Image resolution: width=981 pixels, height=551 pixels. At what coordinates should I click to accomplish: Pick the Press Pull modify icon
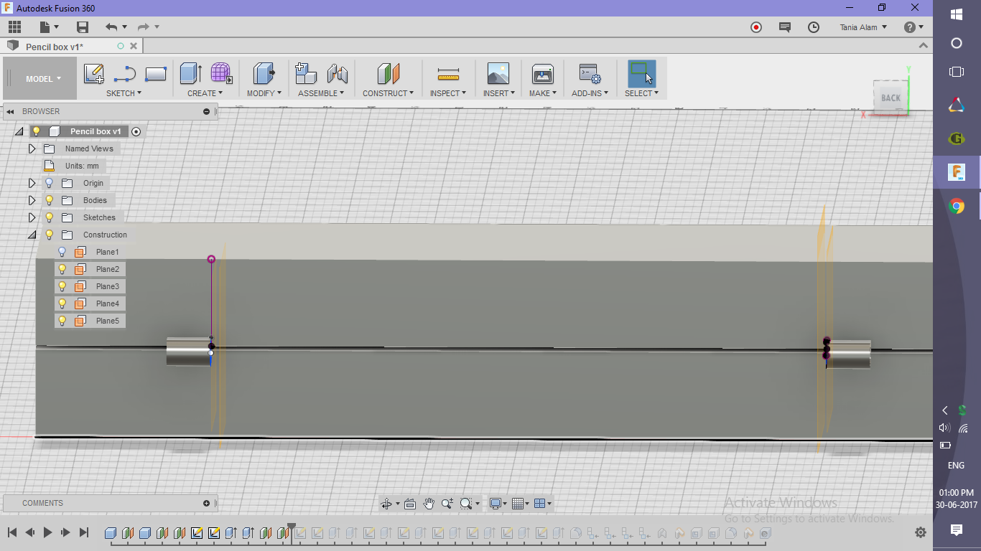(264, 73)
